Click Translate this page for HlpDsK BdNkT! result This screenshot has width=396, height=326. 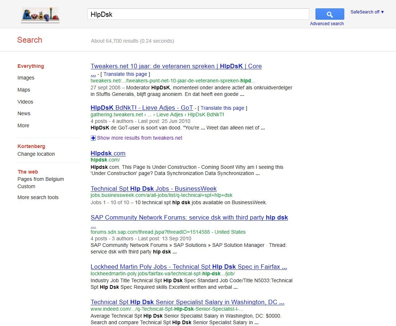coord(223,108)
